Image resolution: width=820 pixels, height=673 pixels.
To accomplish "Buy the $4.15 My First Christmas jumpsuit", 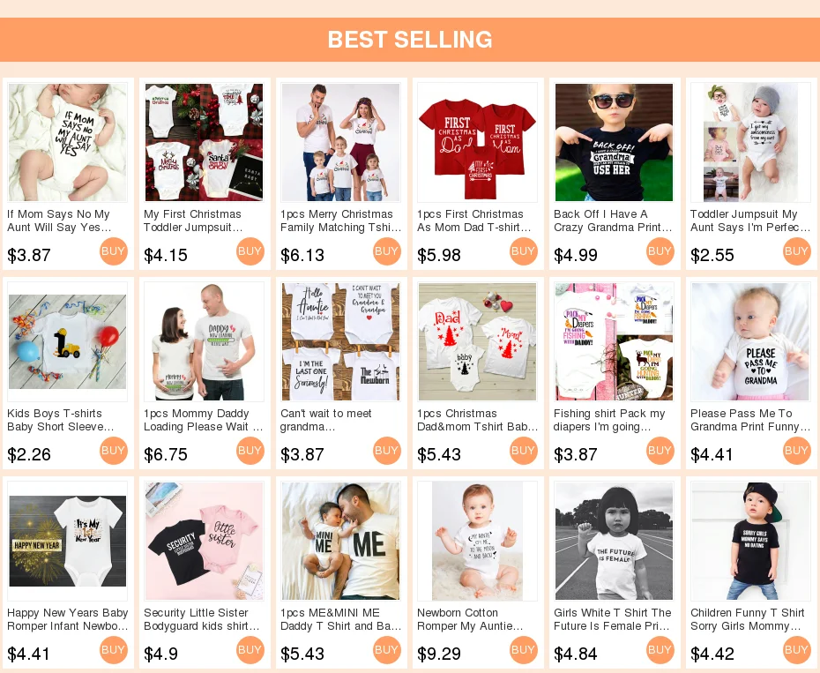I will point(250,251).
